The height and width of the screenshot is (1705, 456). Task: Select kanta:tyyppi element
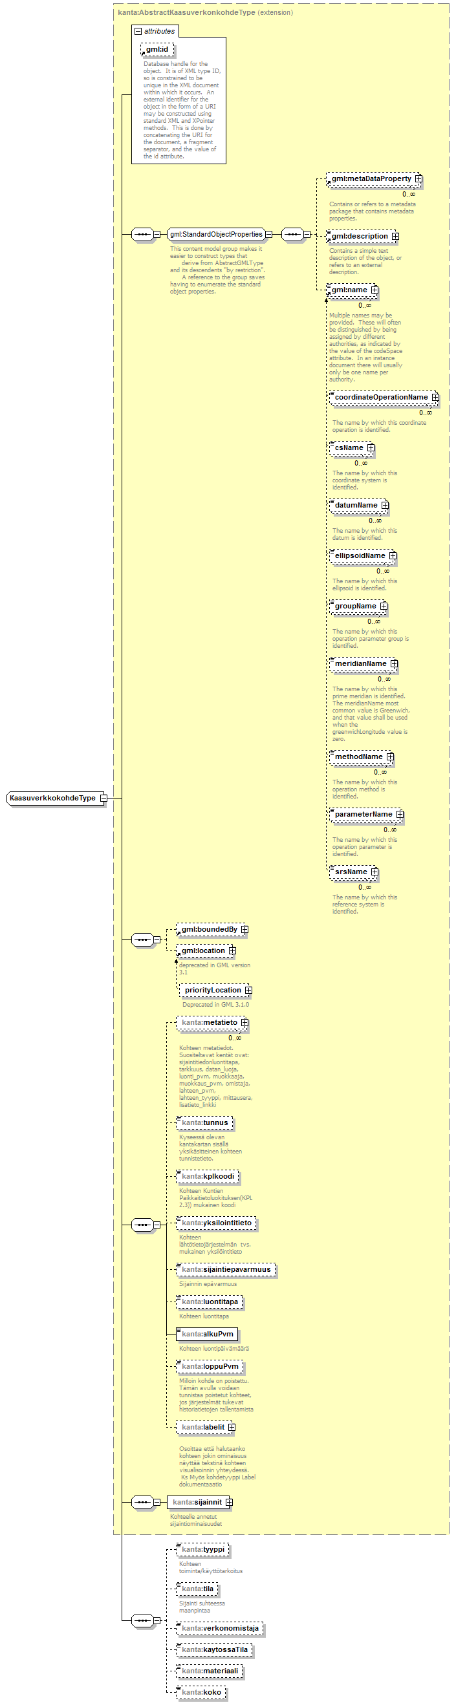click(x=202, y=1549)
